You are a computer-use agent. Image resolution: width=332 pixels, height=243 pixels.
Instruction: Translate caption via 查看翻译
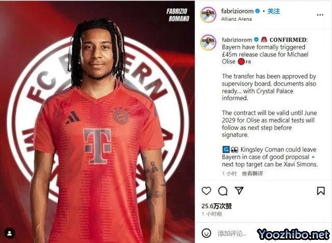[252, 174]
